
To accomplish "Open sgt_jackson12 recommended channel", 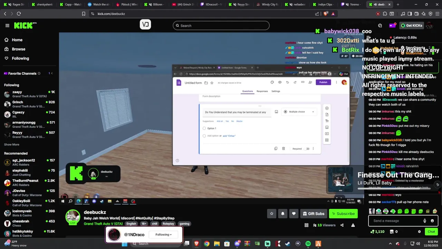I will (x=29, y=163).
